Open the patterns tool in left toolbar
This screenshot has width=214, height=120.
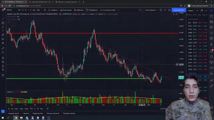click(3, 35)
